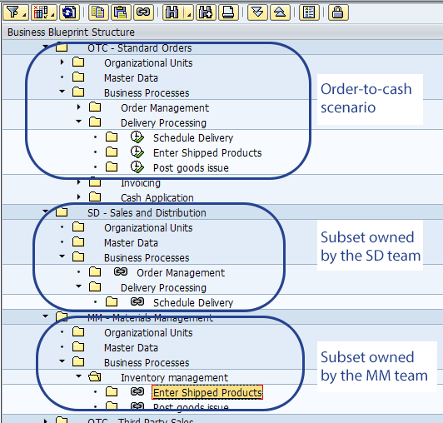Image resolution: width=443 pixels, height=423 pixels.
Task: Expand the OTC Order Management node arrow
Action: [79, 107]
